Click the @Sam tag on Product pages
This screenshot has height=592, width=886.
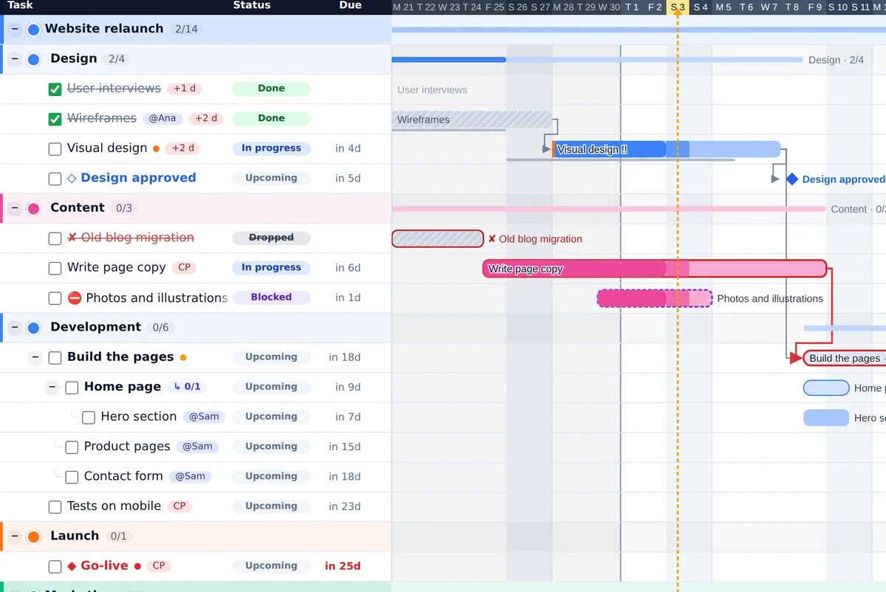(197, 446)
